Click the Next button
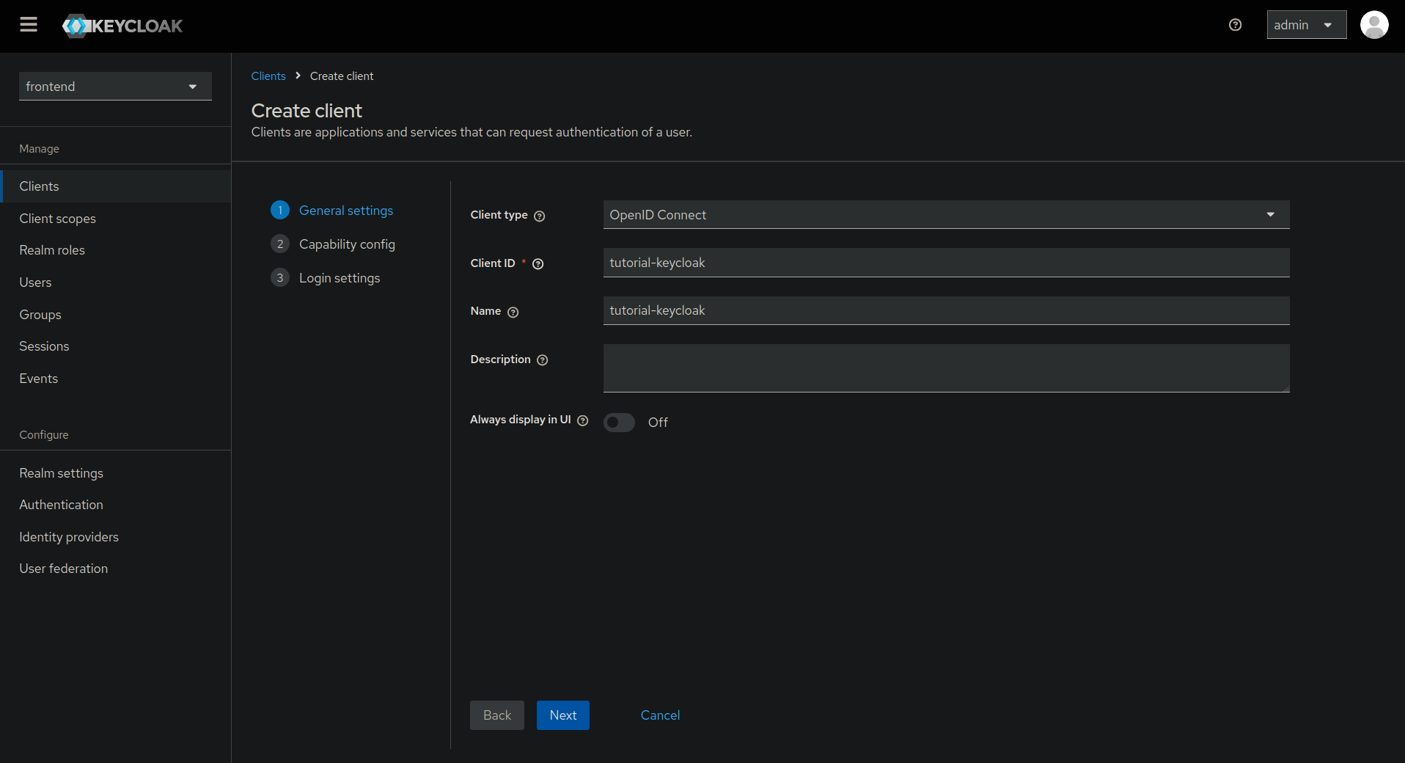 563,715
